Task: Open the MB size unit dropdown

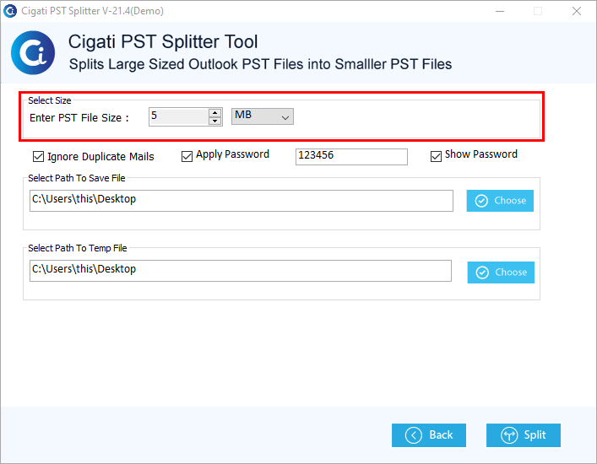Action: point(263,116)
